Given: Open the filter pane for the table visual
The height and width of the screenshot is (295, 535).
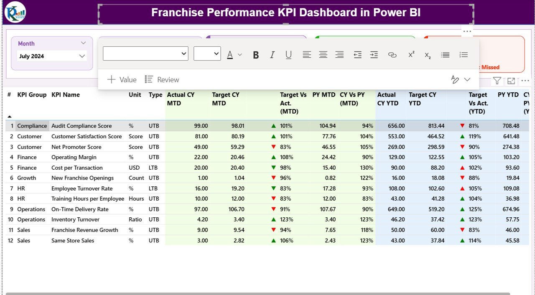Looking at the screenshot, I should click(x=497, y=81).
